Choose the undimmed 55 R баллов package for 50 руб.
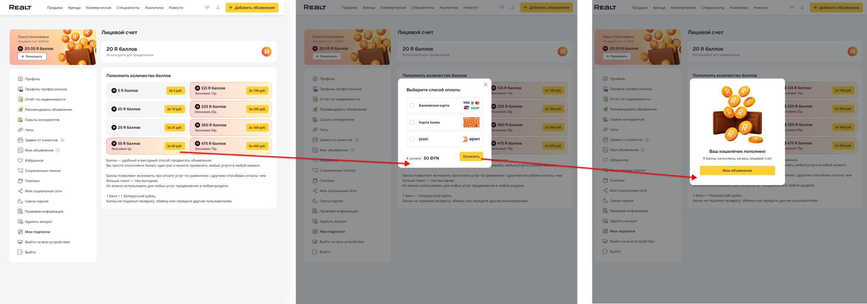The width and height of the screenshot is (867, 304). coord(147,146)
